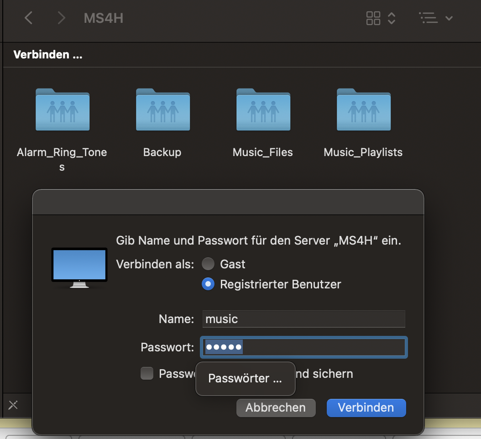481x439 pixels.
Task: Select the Alarm_Ring_Tones shared folder
Action: pyautogui.click(x=62, y=110)
